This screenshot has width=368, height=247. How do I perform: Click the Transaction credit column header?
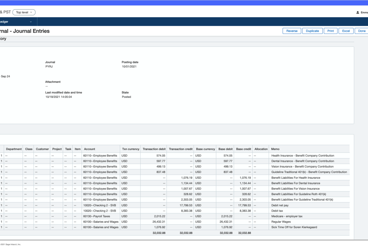[x=181, y=149]
